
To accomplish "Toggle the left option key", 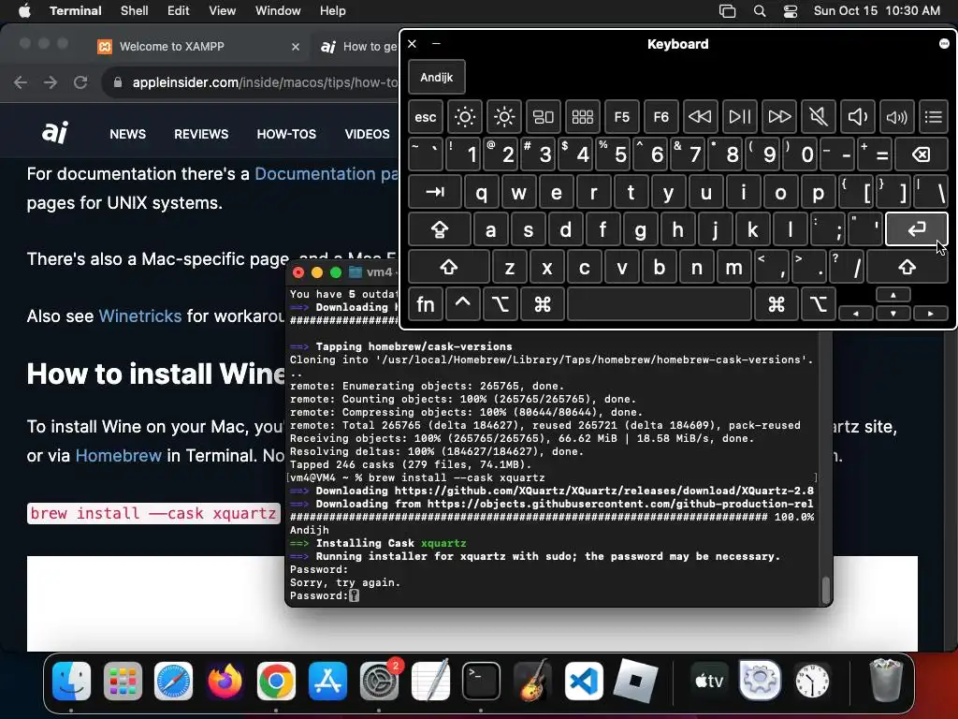I will tap(501, 304).
